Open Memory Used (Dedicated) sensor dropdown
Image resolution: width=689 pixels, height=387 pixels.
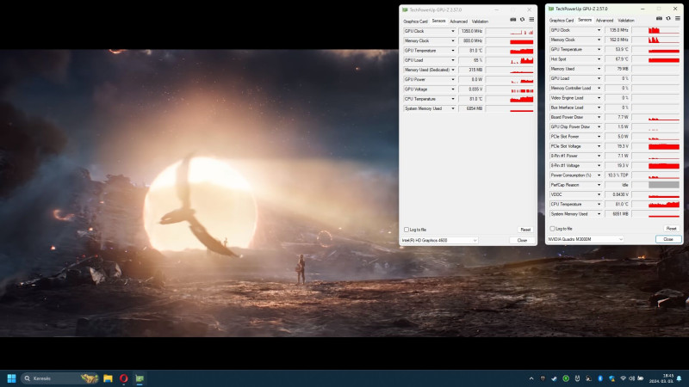click(x=453, y=70)
